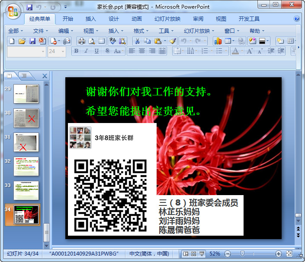This screenshot has width=305, height=262.
Task: Open the black-and-white color mode swatch
Action: [x=262, y=41]
